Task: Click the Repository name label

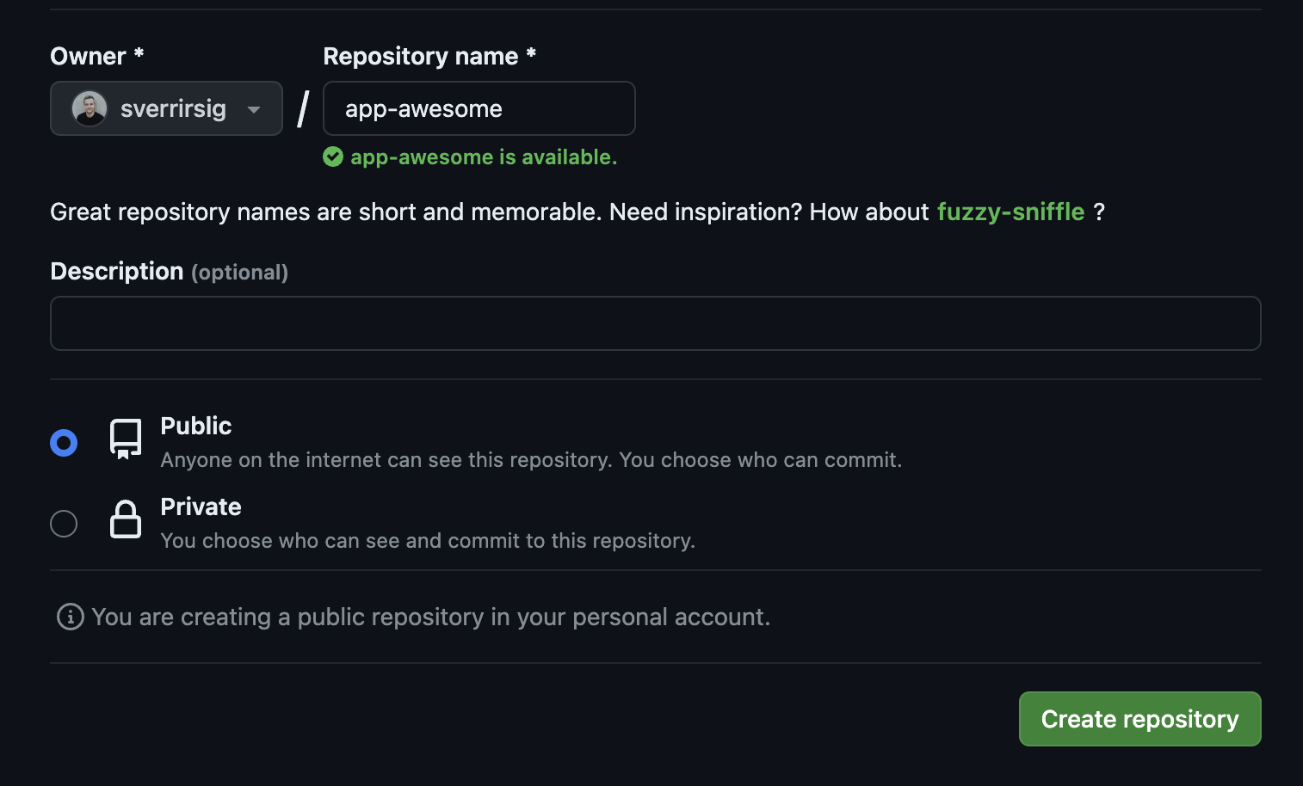Action: coord(421,57)
